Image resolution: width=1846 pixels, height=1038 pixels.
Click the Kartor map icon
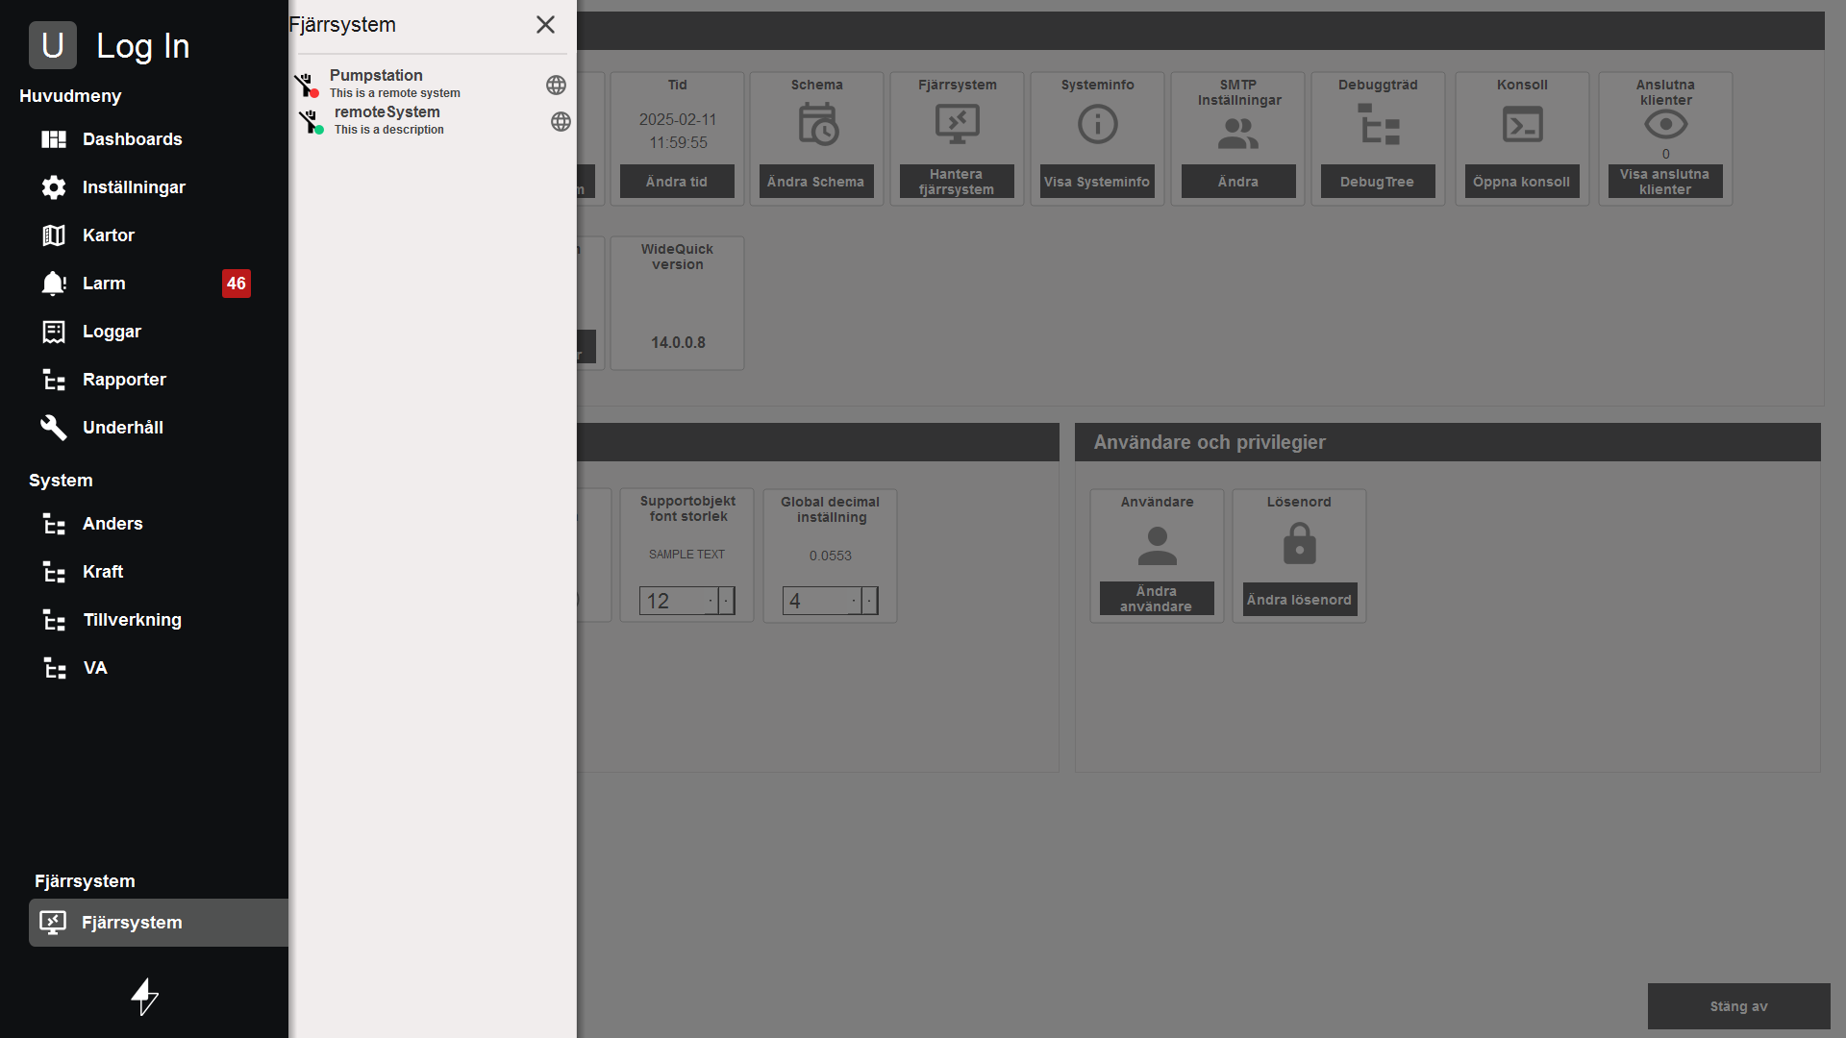click(x=54, y=235)
